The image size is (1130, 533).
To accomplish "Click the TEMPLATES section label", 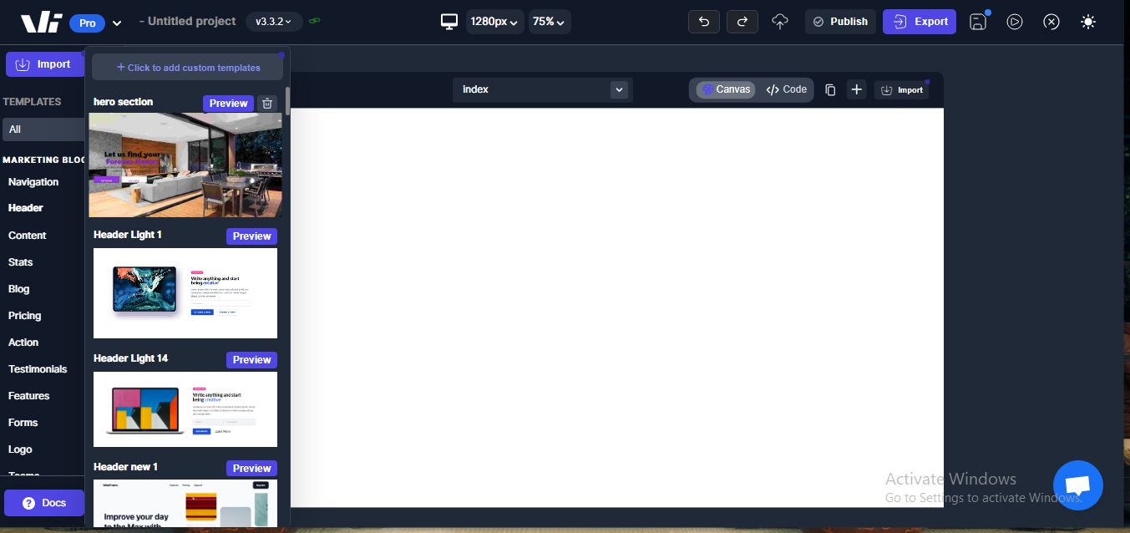I will (33, 102).
